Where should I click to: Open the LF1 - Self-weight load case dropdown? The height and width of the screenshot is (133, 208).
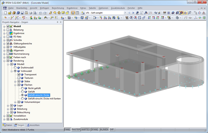125,13
